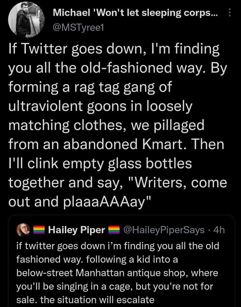Click the 4h timestamp on quoted tweet

(x=219, y=230)
